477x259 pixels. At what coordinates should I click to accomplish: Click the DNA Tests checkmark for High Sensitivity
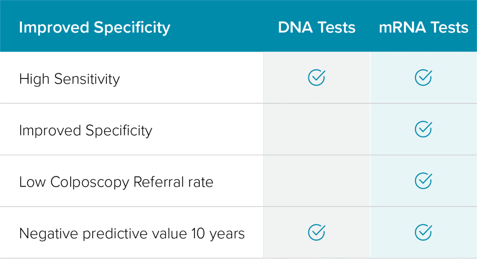point(316,78)
